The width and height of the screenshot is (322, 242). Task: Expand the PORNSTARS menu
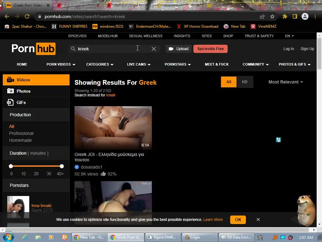[x=178, y=64]
